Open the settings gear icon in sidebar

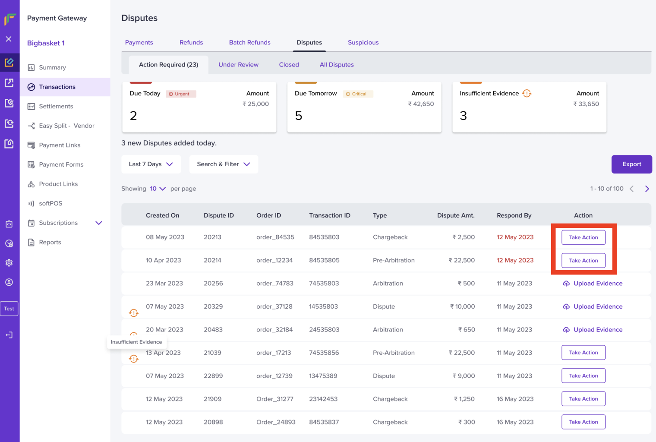(9, 263)
